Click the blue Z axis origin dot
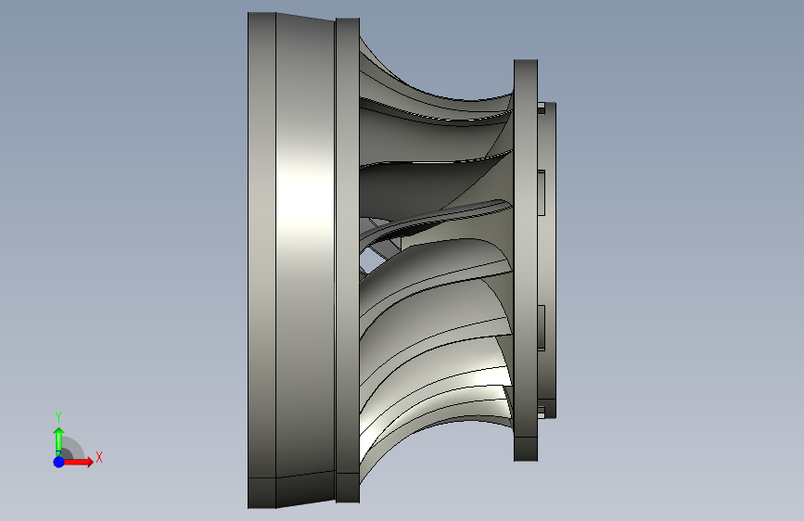 (58, 462)
